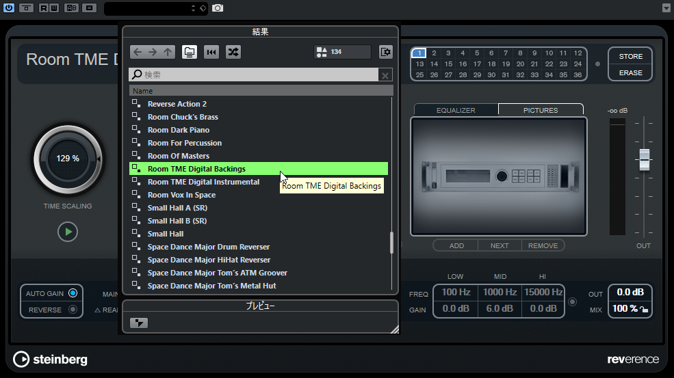Viewport: 674px width, 378px height.
Task: Select preset Space Dance Major Tom's ATM Groover
Action: coord(259,273)
